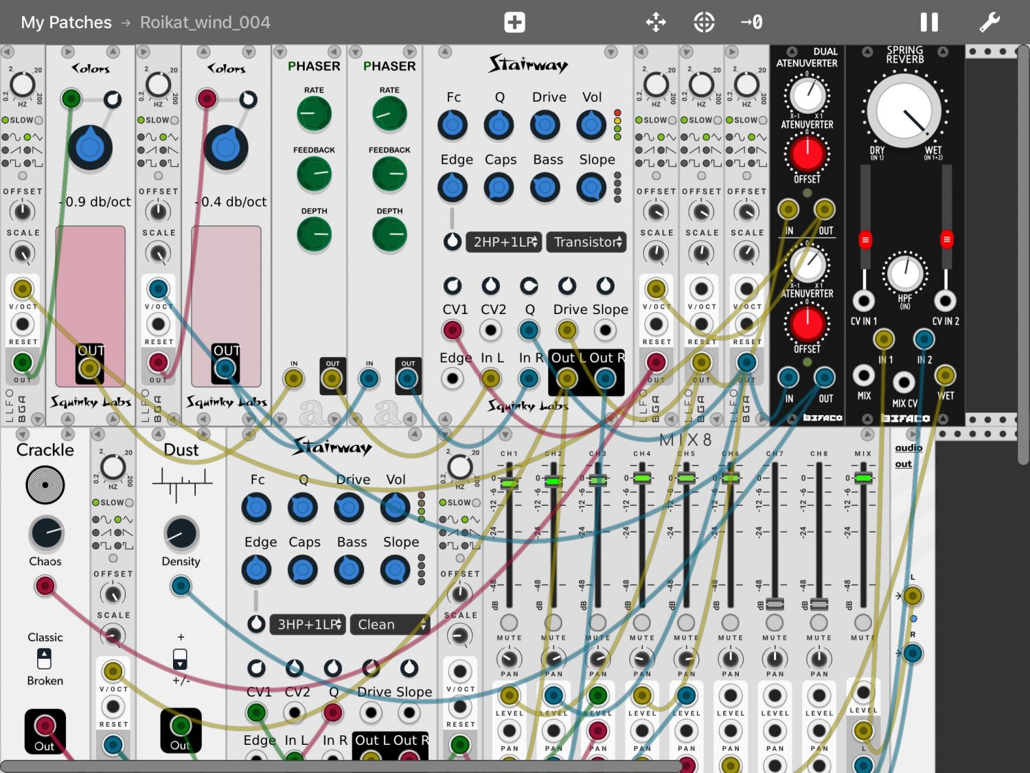Click the left arrow on Crackle module header
1030x773 pixels.
click(22, 434)
